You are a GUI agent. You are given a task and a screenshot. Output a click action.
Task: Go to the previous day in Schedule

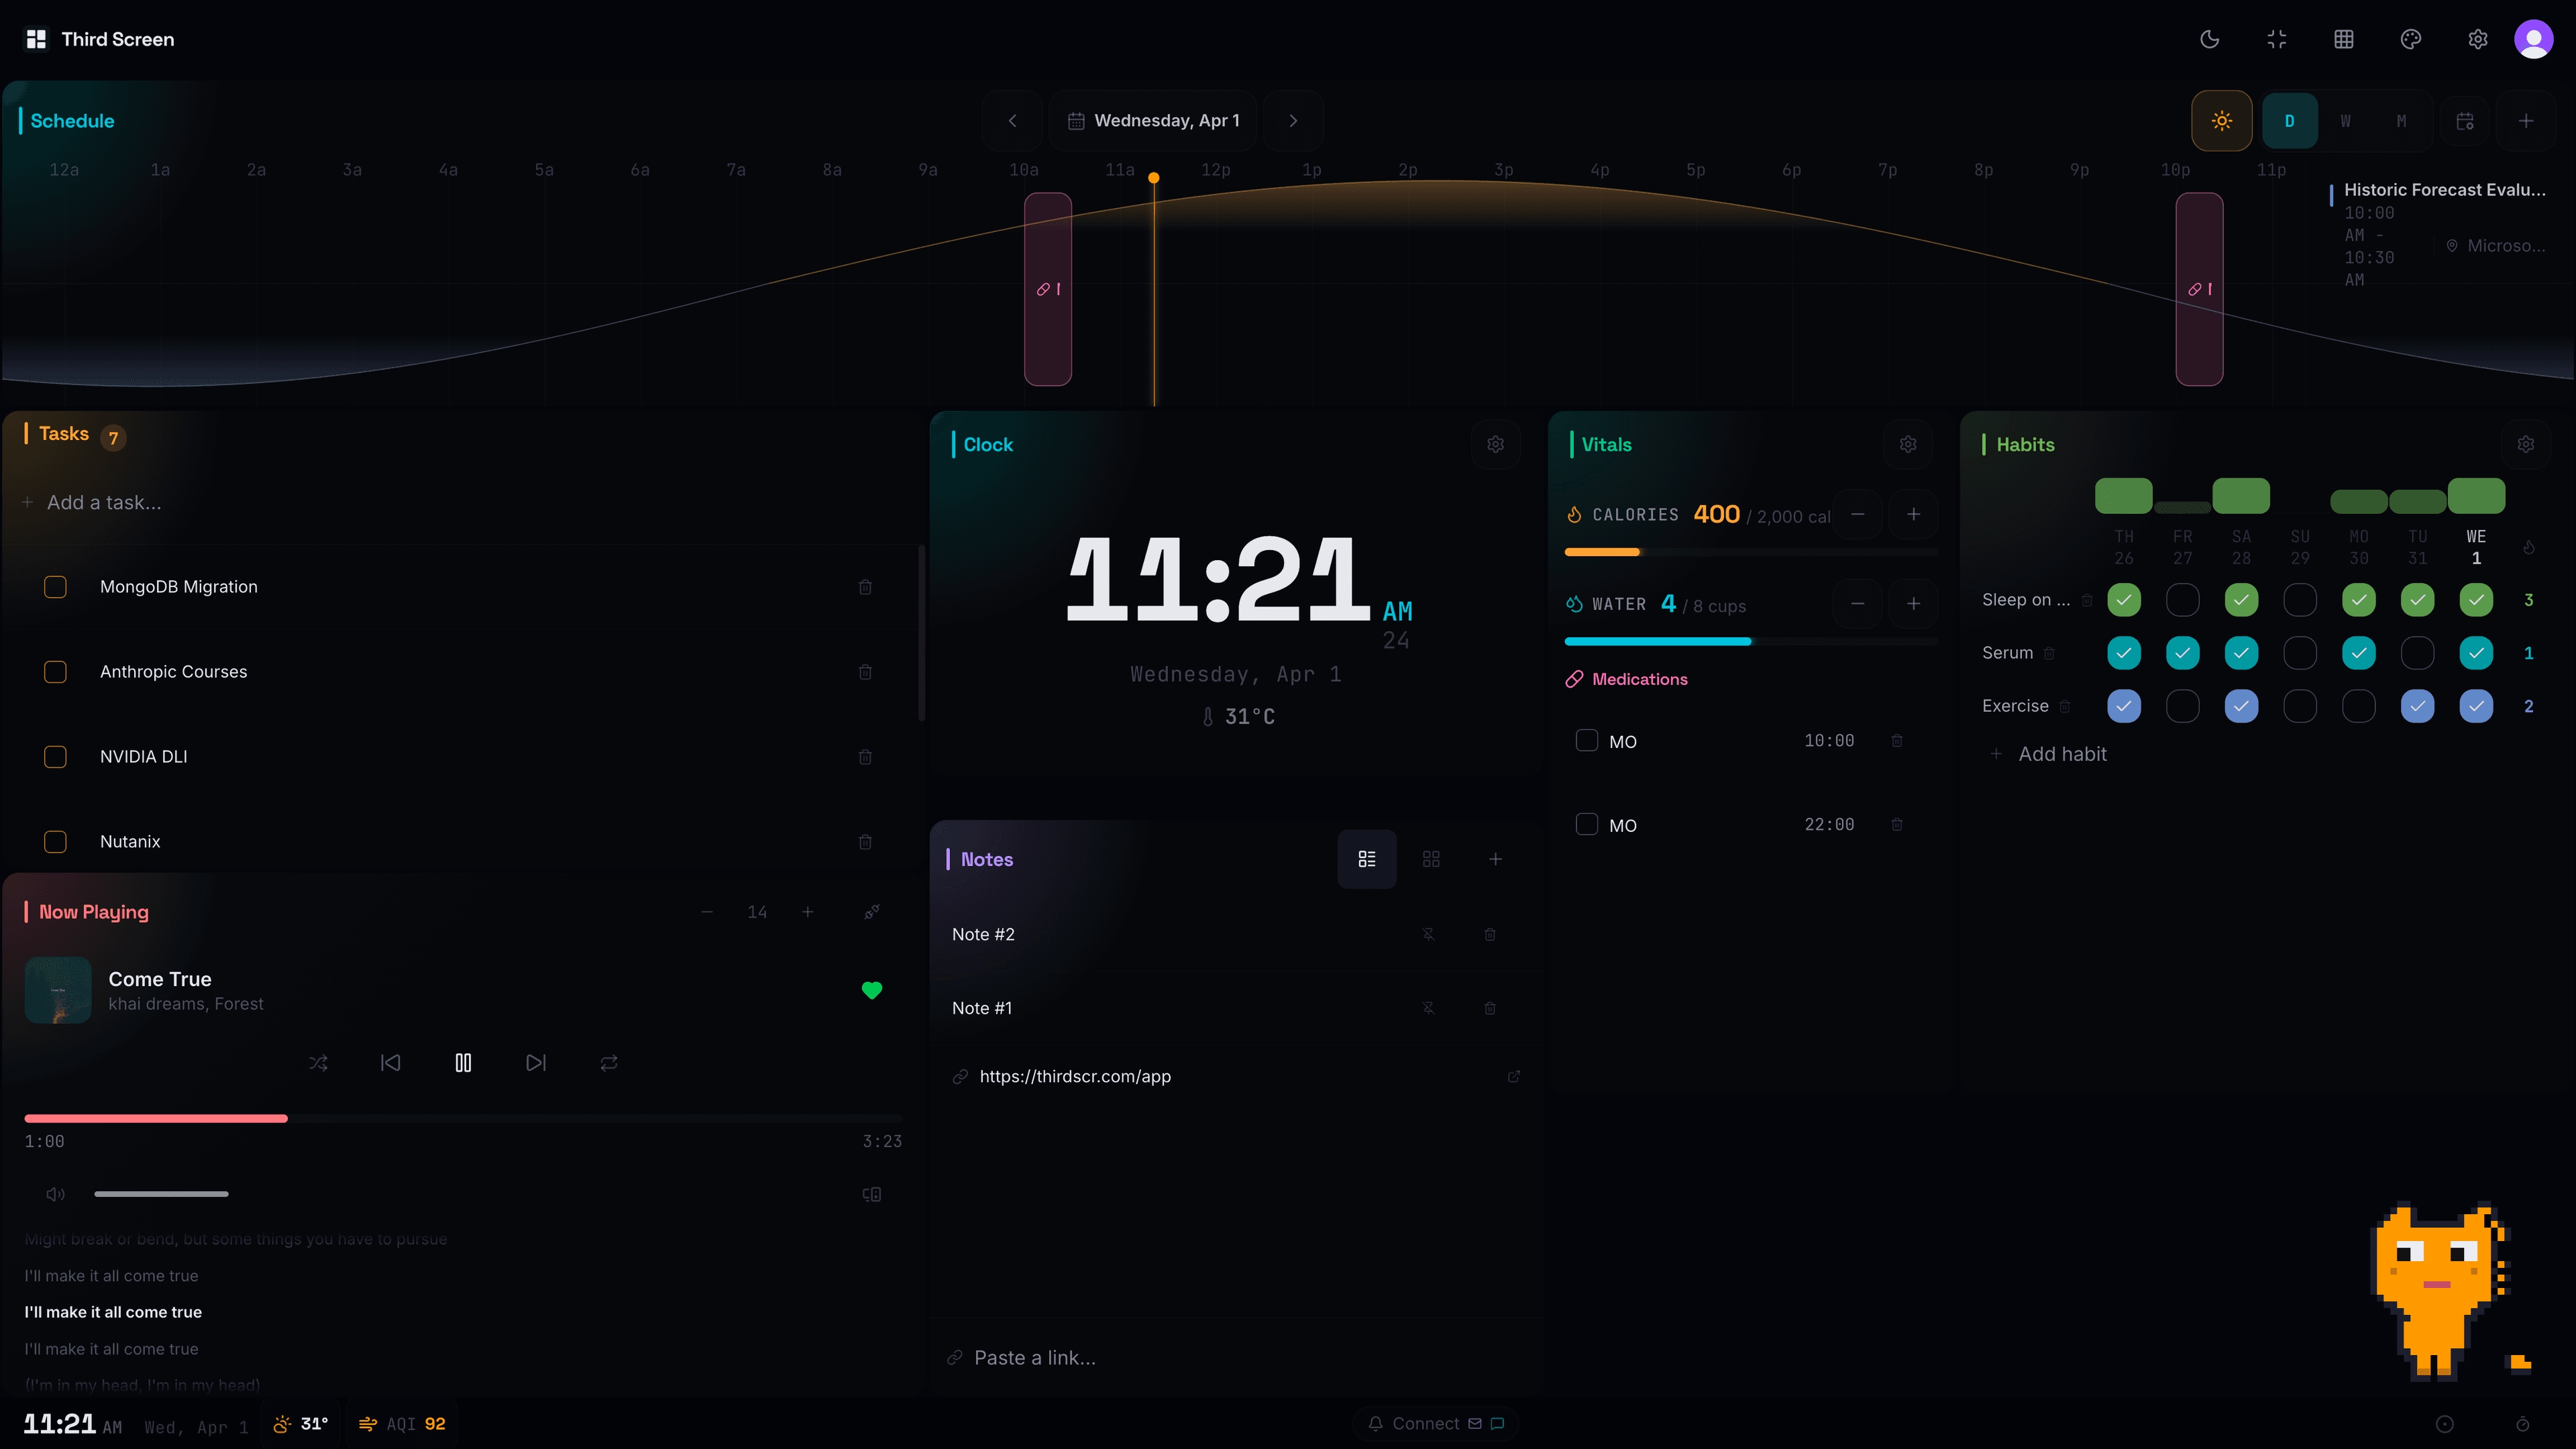[x=1012, y=120]
